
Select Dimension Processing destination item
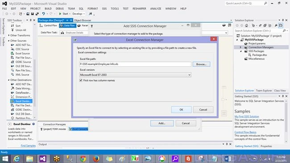21,97
